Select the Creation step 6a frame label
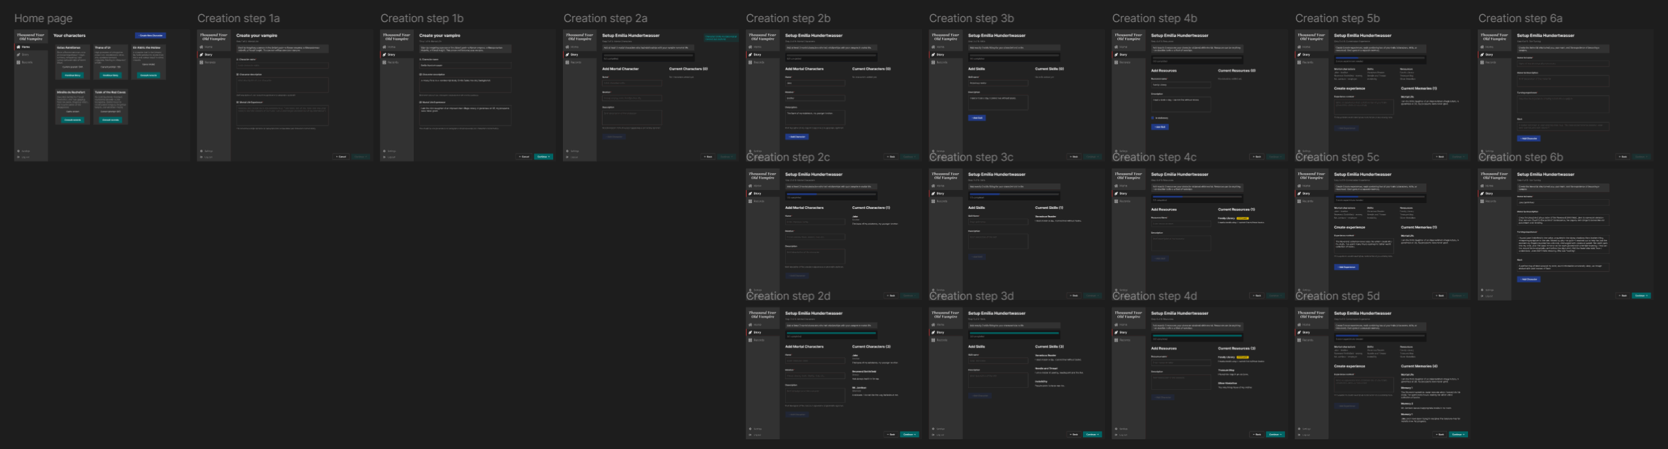1668x449 pixels. [1520, 18]
